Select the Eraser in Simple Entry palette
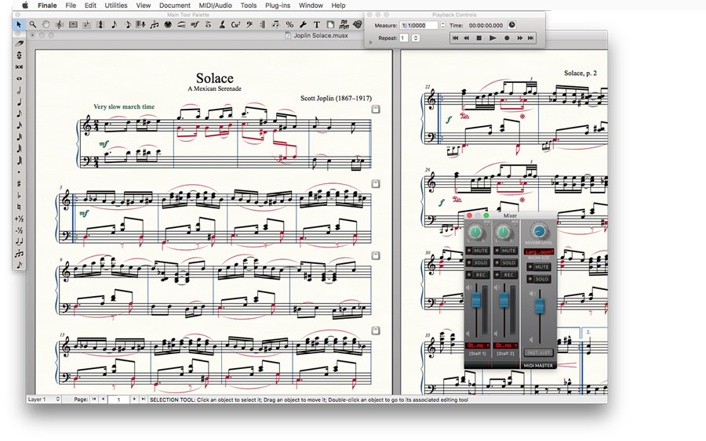This screenshot has height=441, width=706. [x=19, y=44]
